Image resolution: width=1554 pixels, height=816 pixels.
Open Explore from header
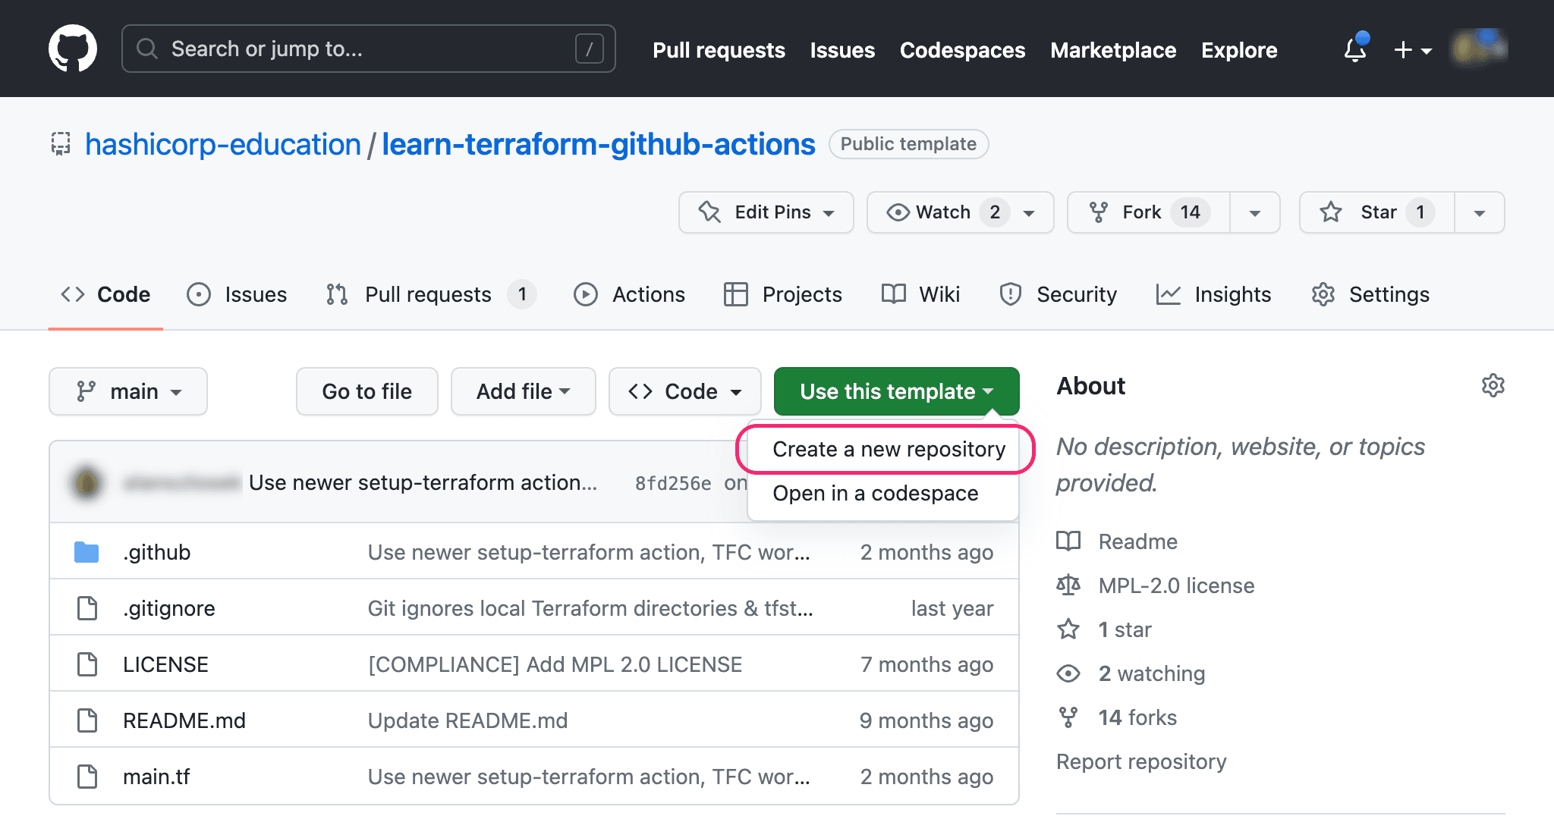coord(1239,50)
